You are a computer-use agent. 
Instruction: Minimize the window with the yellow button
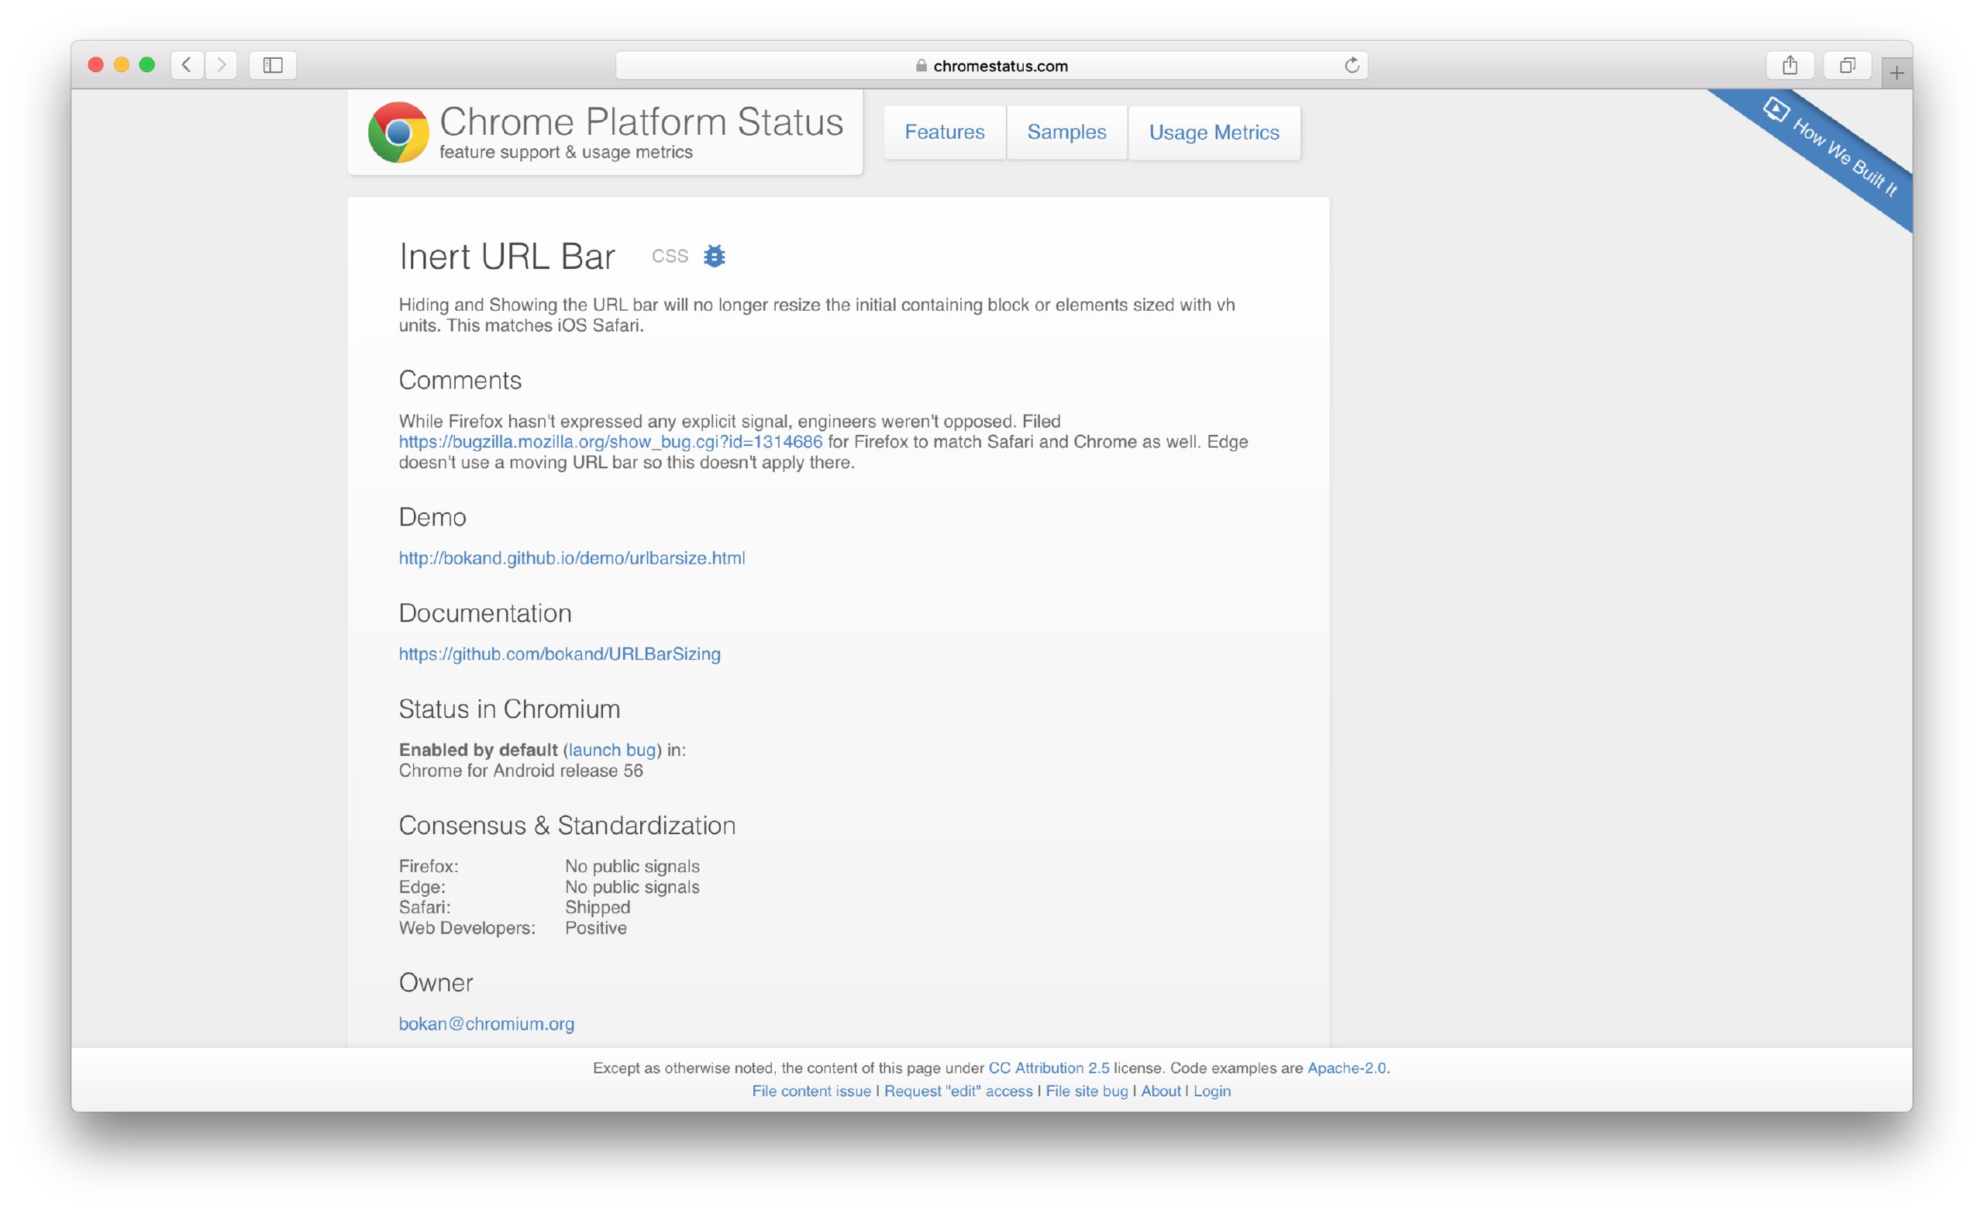[122, 65]
